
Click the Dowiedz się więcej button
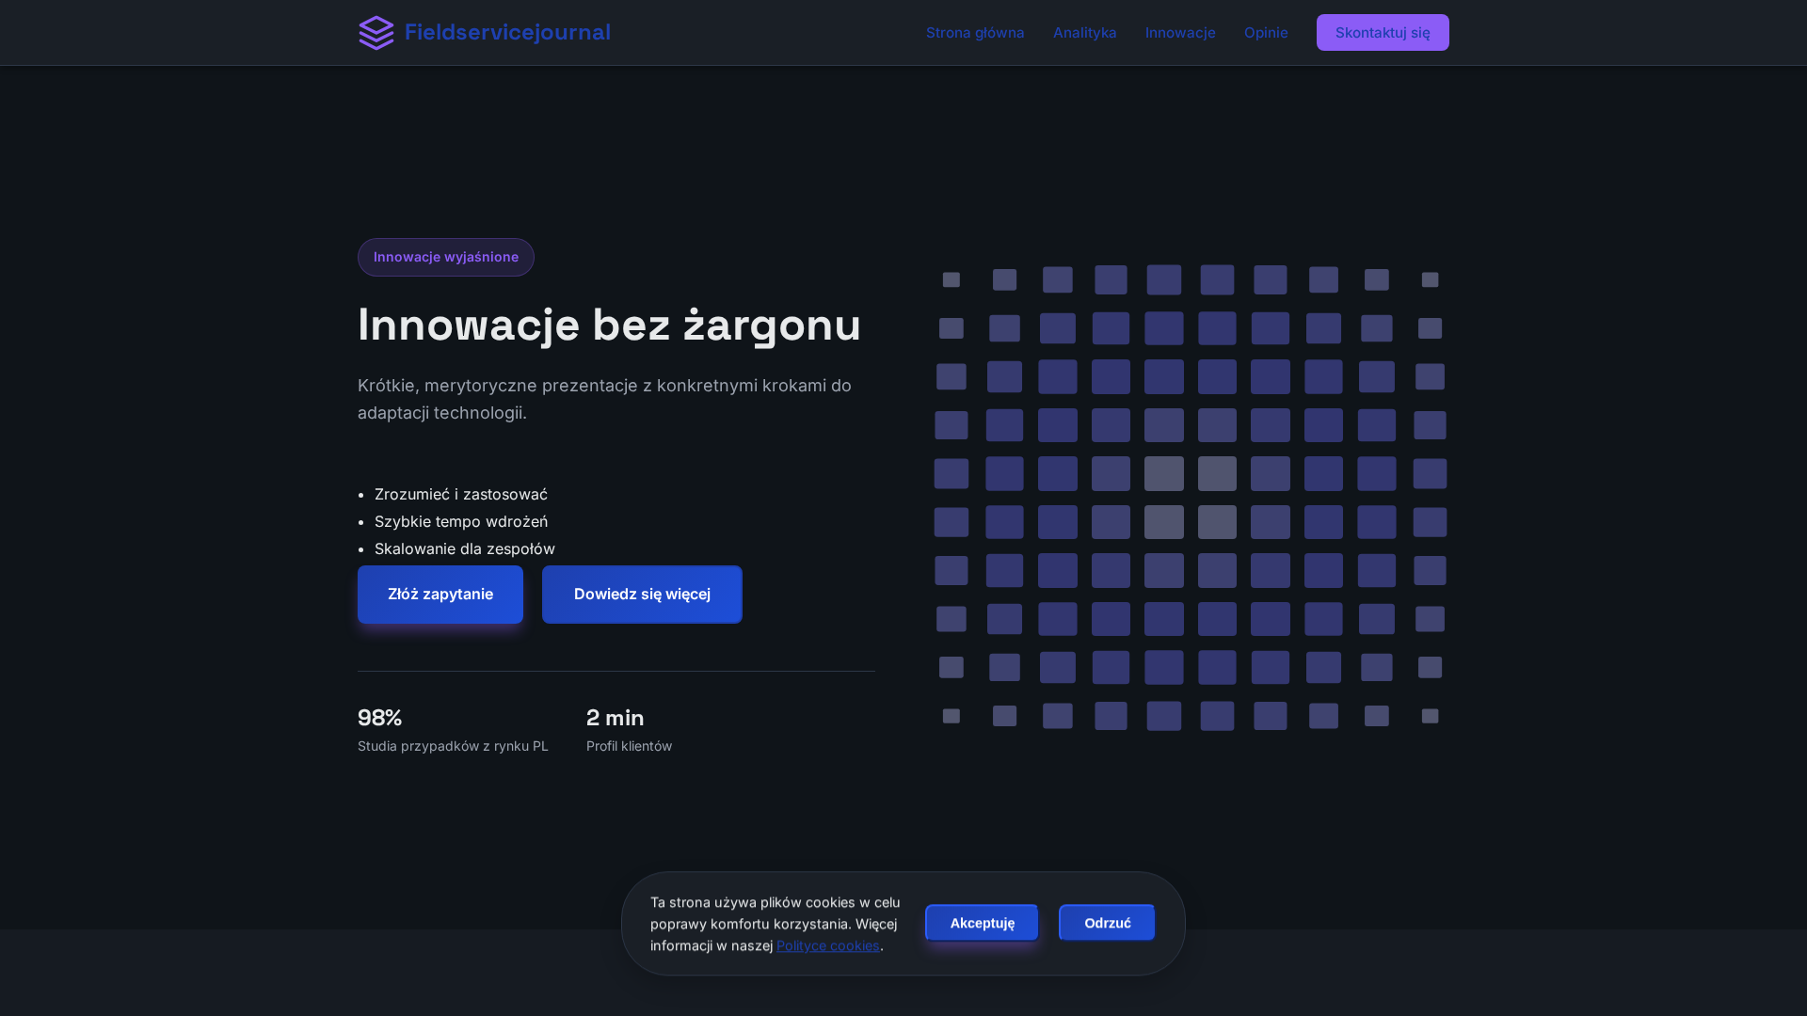(x=642, y=595)
